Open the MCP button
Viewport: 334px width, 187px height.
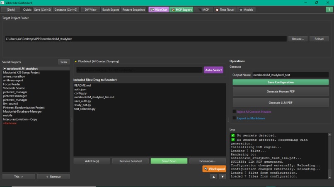[203, 10]
